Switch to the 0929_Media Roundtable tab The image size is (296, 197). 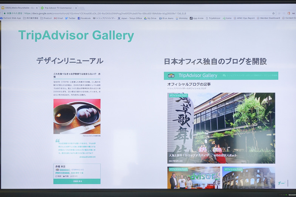tap(20, 8)
